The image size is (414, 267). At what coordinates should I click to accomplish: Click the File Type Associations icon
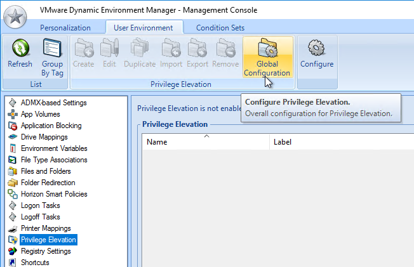[x=13, y=160]
